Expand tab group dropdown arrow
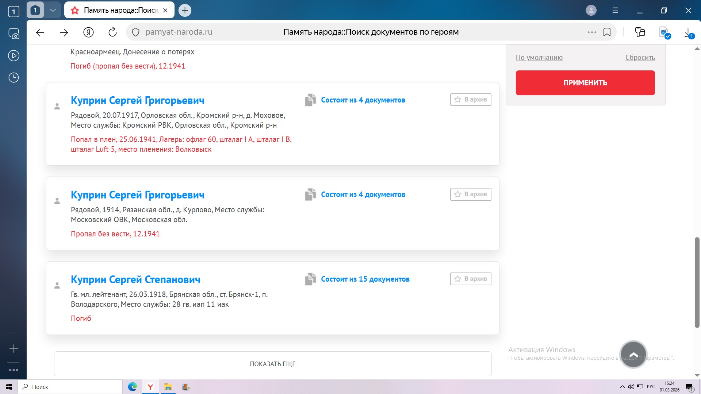This screenshot has width=701, height=394. tap(53, 10)
